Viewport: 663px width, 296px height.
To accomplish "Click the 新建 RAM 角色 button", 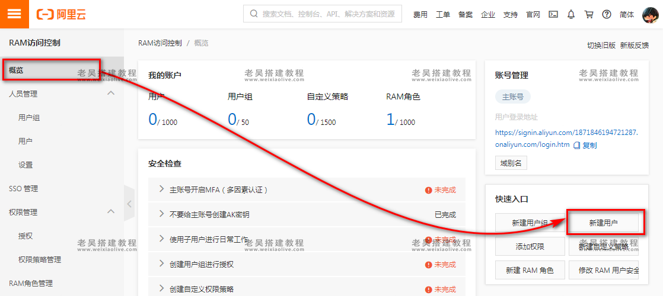I will (x=530, y=270).
